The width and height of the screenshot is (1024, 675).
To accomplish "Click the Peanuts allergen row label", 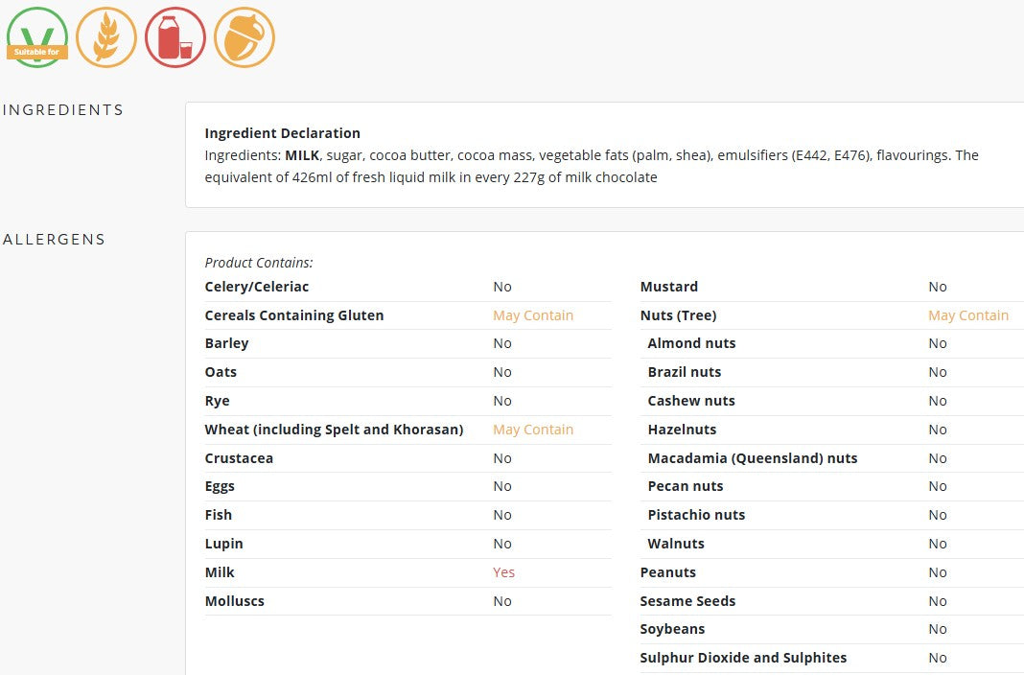I will coord(667,572).
